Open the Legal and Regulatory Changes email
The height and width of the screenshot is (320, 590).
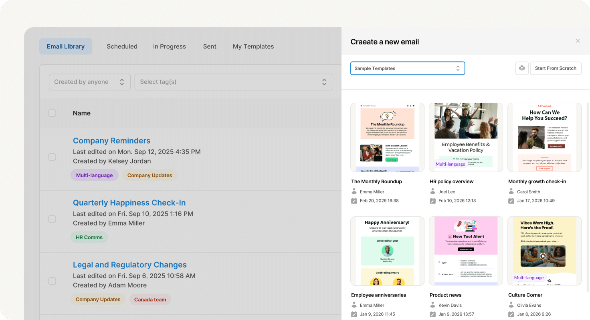coord(129,265)
